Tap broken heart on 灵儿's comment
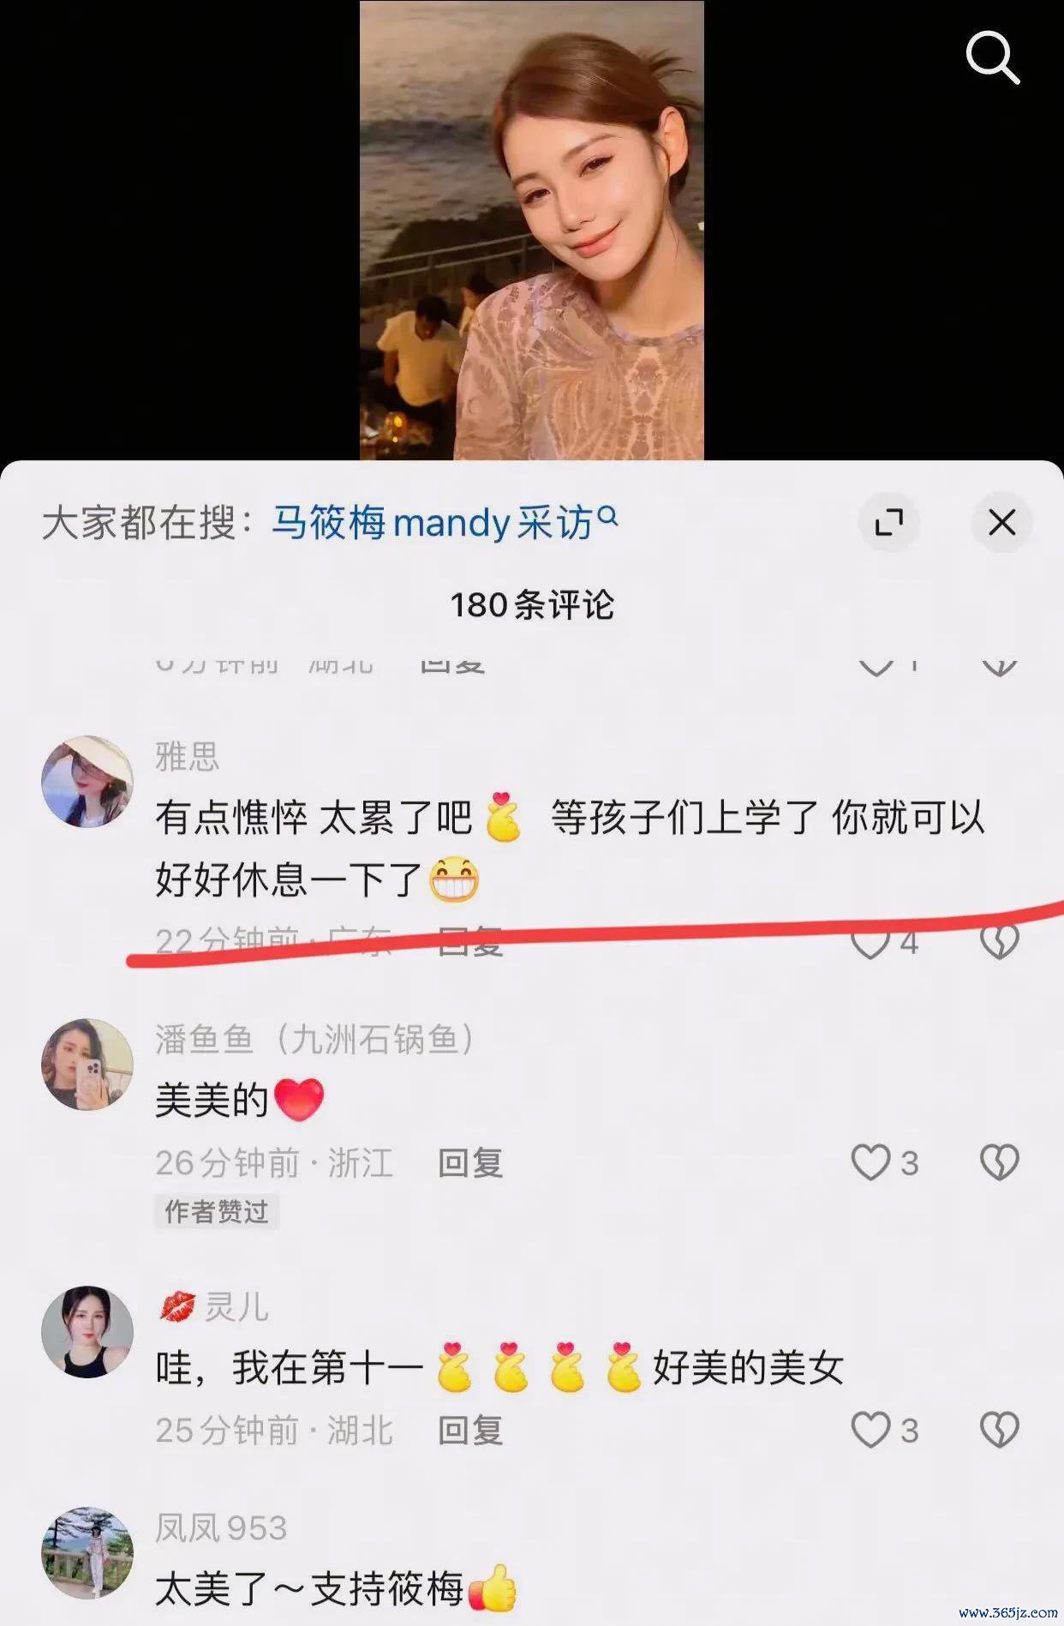The height and width of the screenshot is (1626, 1064). click(999, 1431)
